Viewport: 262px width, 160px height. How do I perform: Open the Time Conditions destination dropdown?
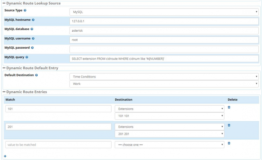164,77
